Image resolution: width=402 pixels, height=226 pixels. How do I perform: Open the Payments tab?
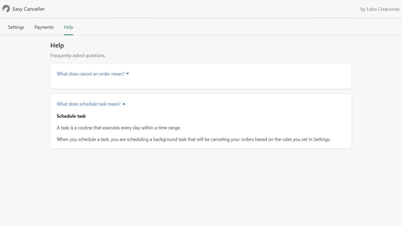click(44, 27)
